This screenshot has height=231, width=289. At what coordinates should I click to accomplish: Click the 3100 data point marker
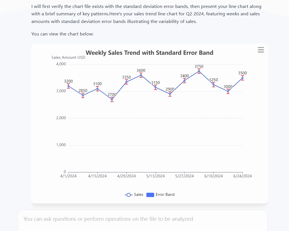pos(97,89)
